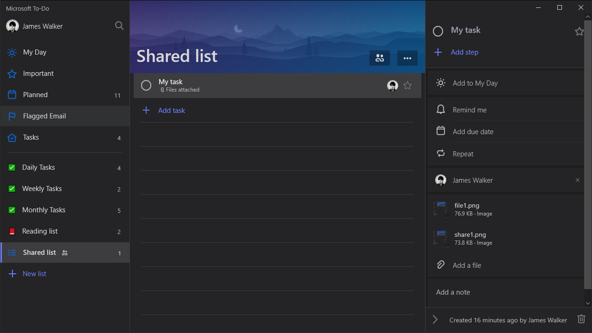Click Remind me option
This screenshot has width=592, height=333.
(506, 110)
